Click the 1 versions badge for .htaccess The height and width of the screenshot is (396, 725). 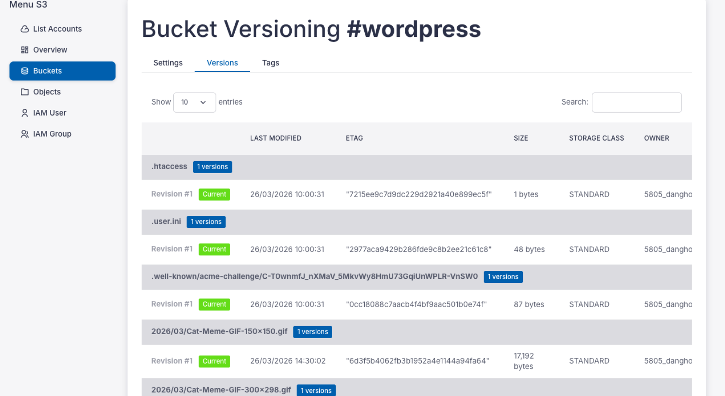point(212,167)
